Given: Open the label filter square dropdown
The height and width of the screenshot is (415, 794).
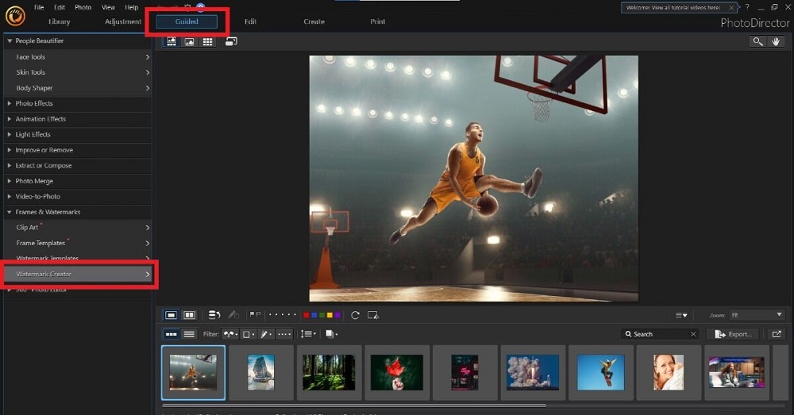Looking at the screenshot, I should [248, 334].
